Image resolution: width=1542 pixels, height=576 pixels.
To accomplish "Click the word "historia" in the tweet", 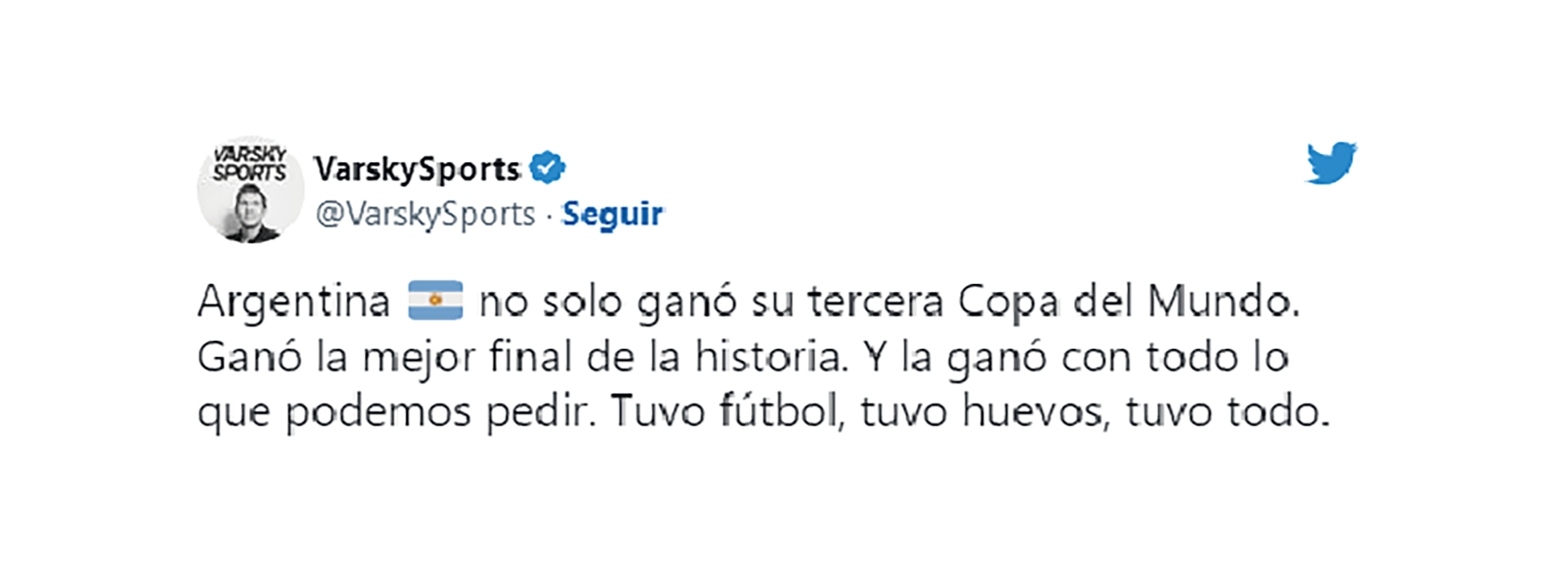I will coord(771,357).
